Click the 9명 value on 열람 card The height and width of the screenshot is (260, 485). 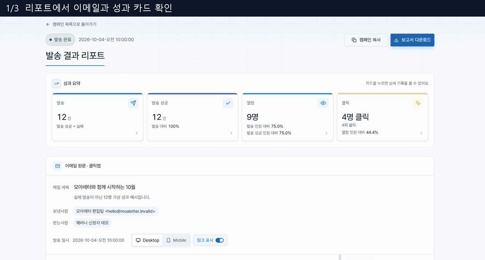[x=253, y=117]
